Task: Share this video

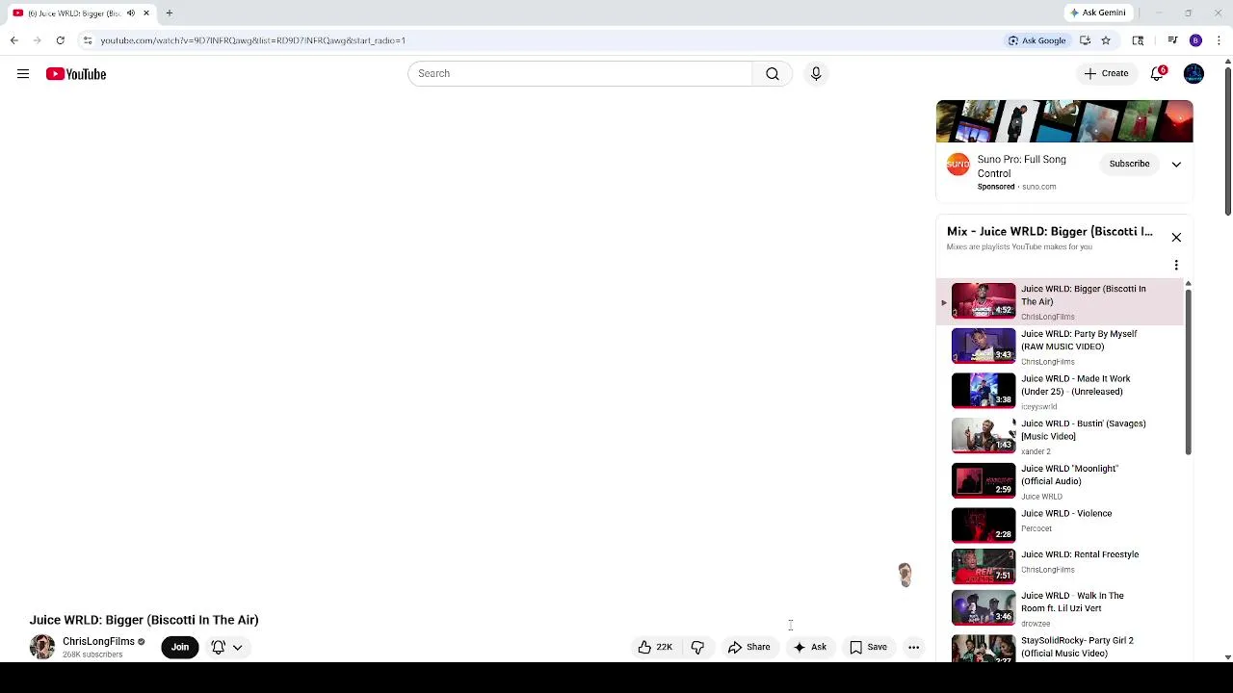Action: (x=749, y=648)
